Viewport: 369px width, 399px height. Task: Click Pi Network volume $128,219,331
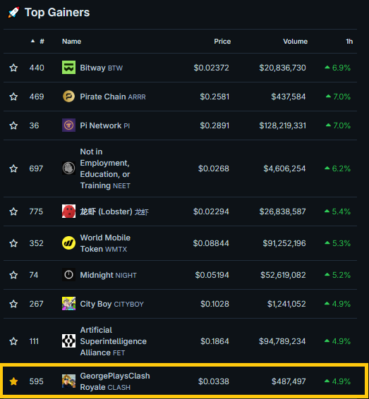point(282,125)
